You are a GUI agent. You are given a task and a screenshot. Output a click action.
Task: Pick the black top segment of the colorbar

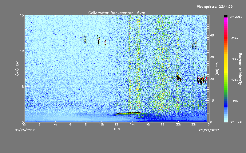click(226, 16)
